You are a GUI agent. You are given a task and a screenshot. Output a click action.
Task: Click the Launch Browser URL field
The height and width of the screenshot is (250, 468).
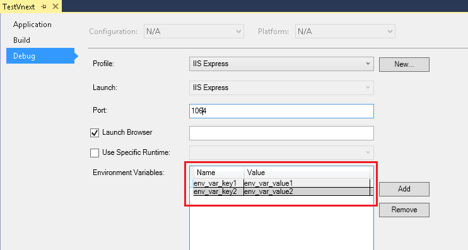pos(281,133)
